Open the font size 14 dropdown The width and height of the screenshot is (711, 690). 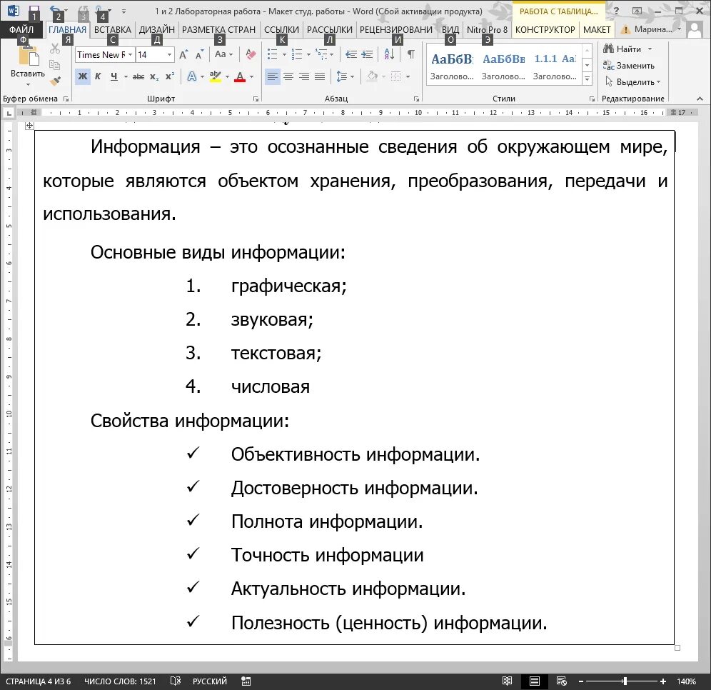(x=170, y=55)
